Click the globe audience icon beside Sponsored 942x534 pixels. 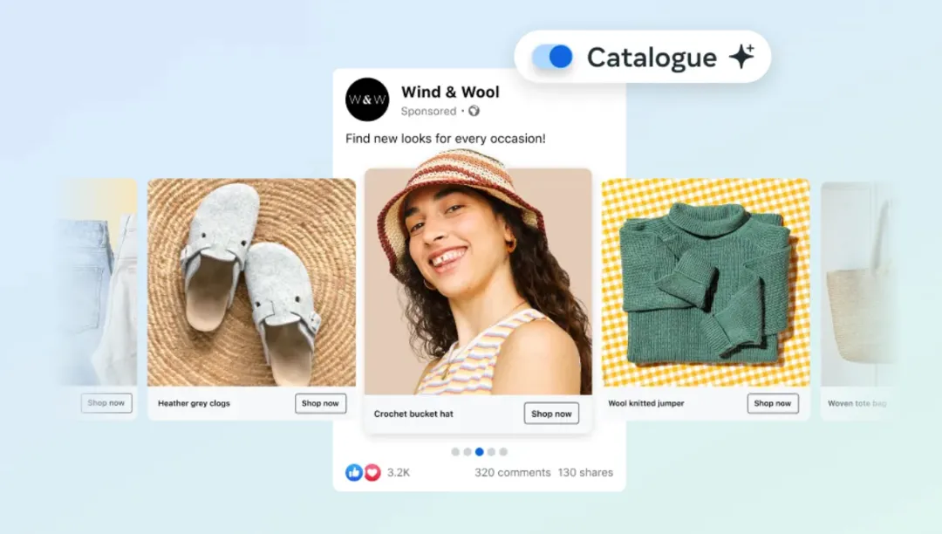click(474, 111)
